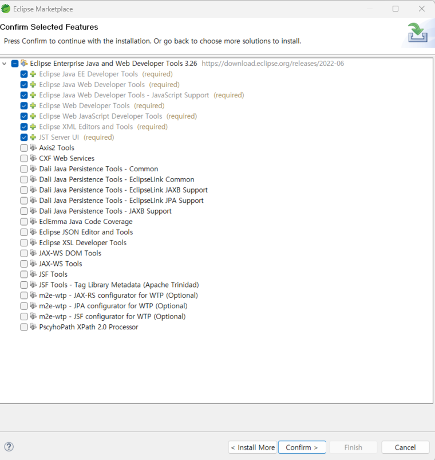Click the green plus icon for Eclipse Java EE Developer Tools
The image size is (435, 460).
[33, 74]
